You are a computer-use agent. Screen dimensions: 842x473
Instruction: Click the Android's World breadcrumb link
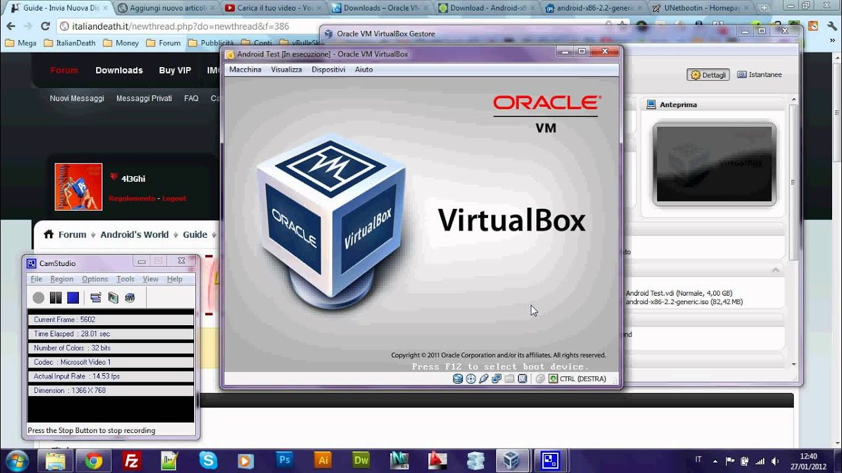[135, 235]
